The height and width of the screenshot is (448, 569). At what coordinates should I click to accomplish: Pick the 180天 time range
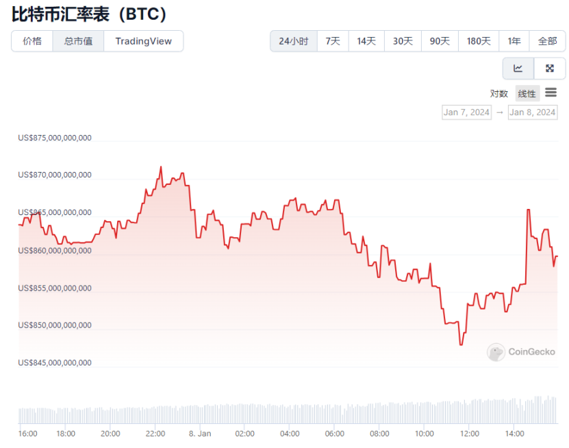[x=479, y=41]
